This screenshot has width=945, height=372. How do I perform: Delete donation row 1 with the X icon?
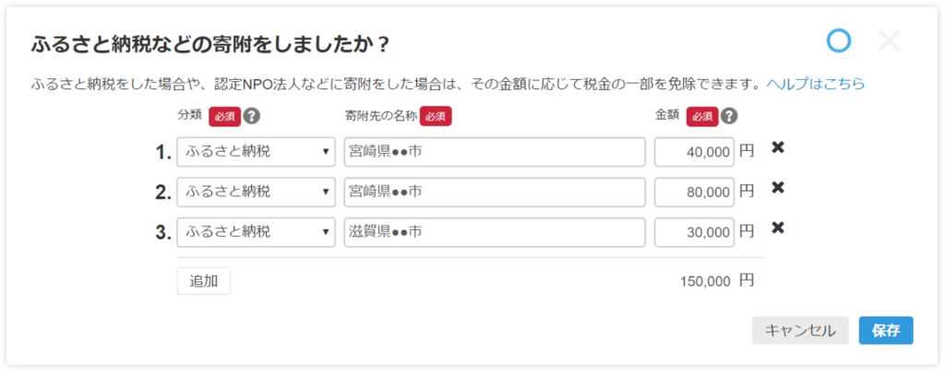point(778,148)
